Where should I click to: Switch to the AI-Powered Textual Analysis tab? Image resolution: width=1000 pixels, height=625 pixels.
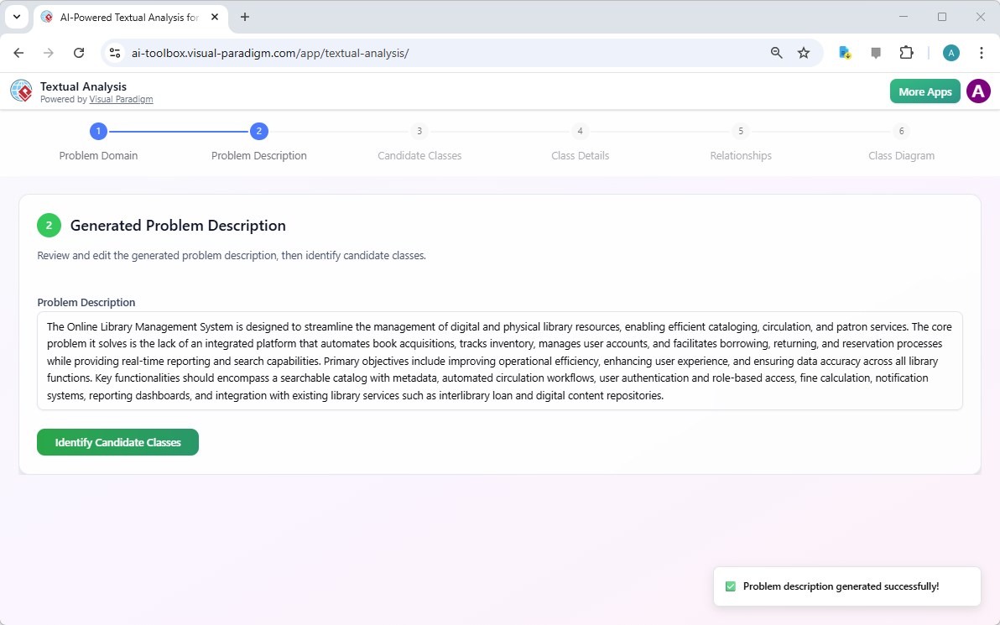point(126,17)
